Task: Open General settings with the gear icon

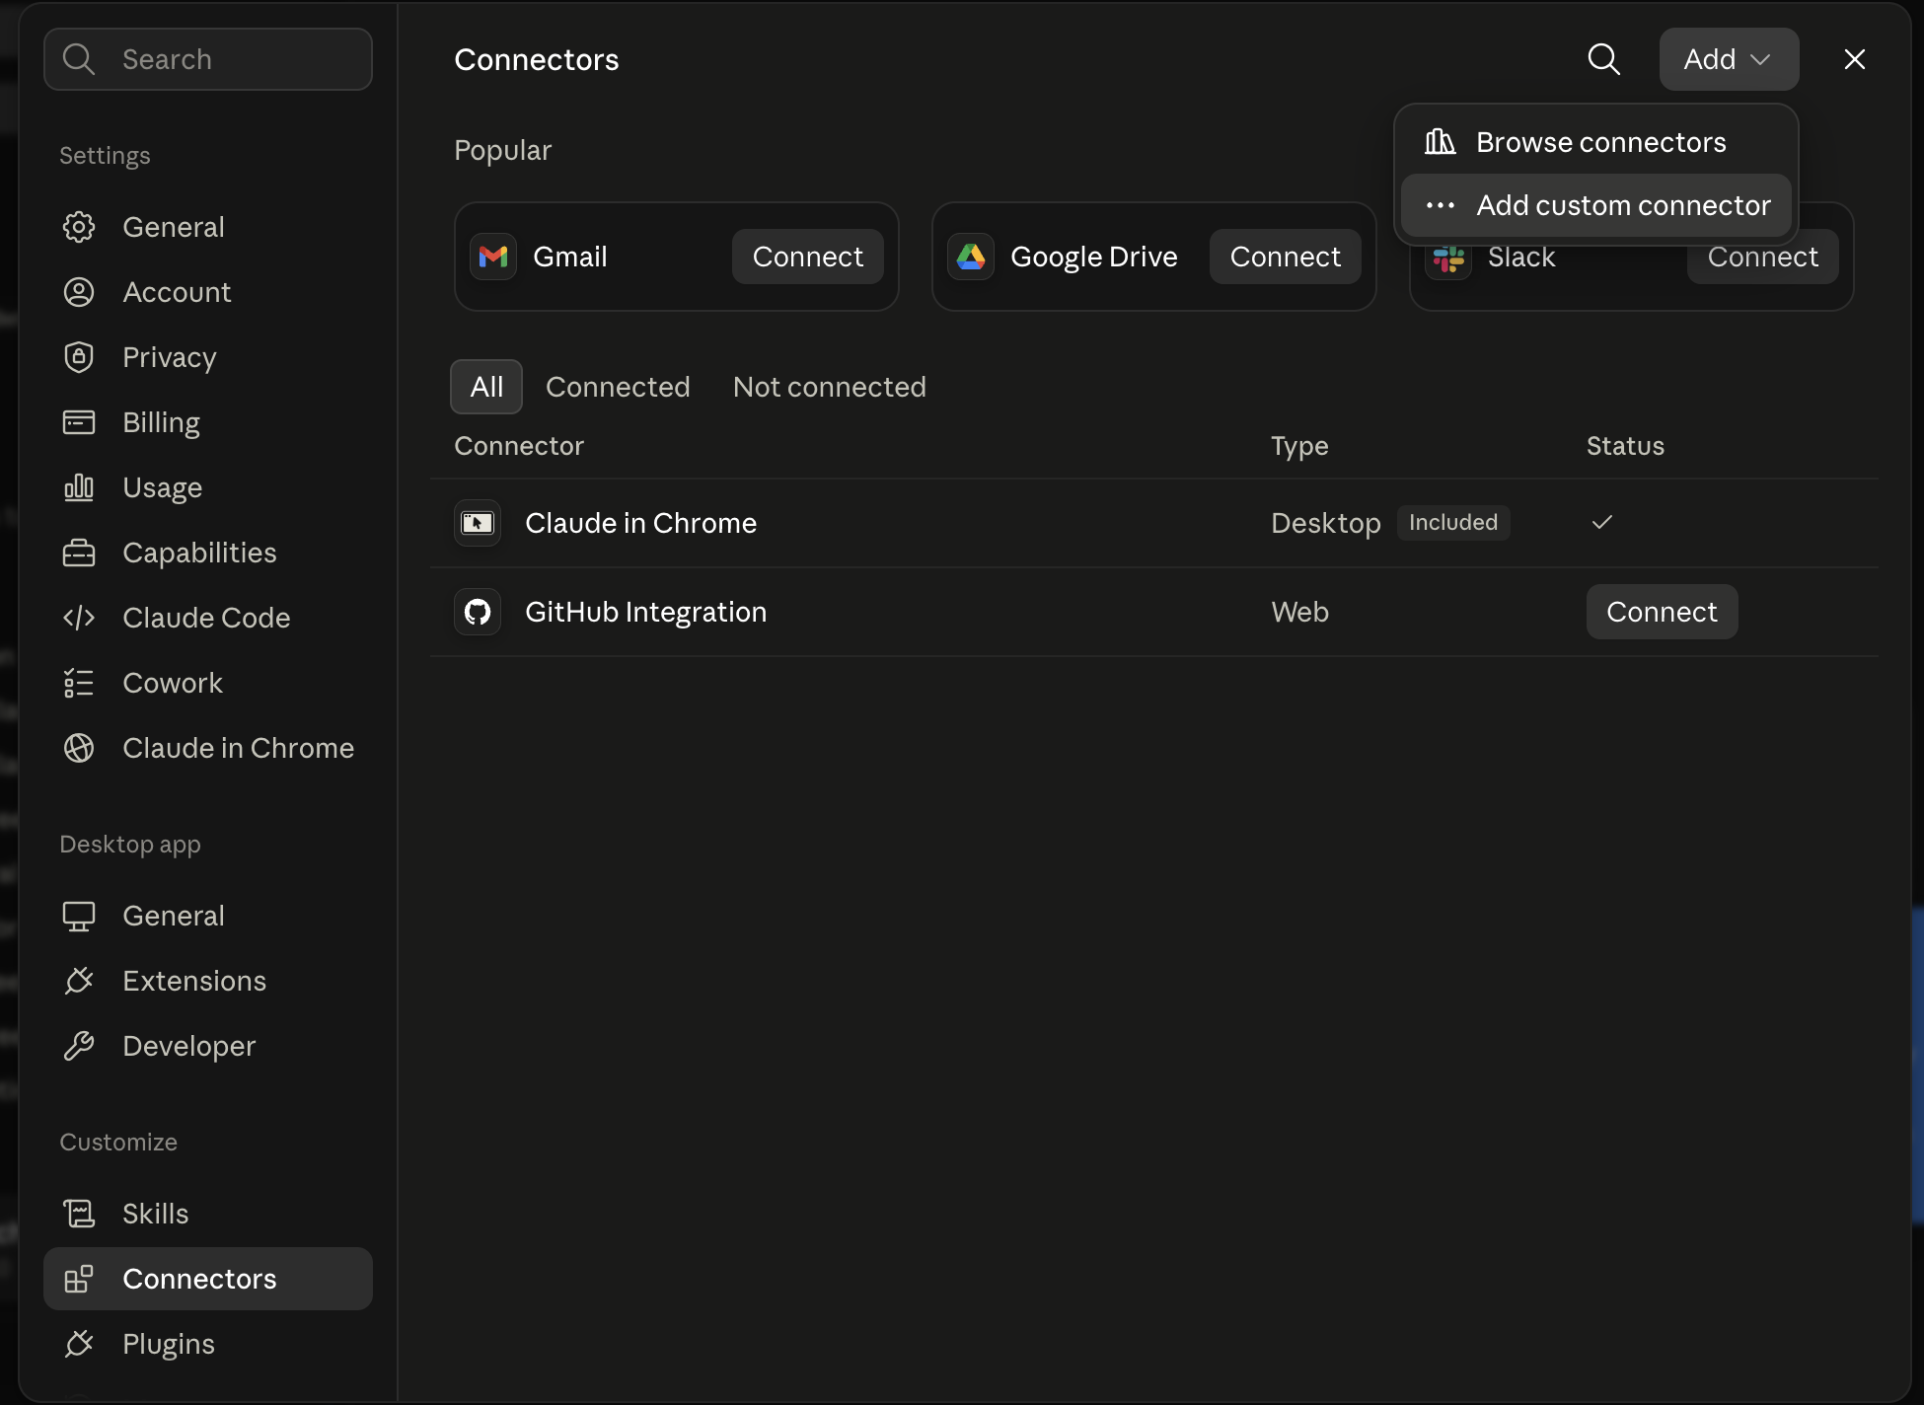Action: tap(79, 227)
